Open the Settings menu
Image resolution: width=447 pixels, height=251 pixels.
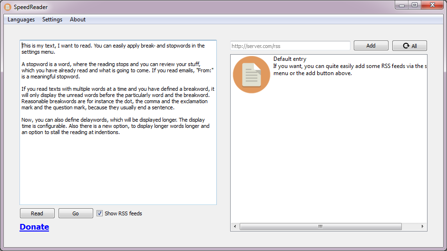click(52, 19)
